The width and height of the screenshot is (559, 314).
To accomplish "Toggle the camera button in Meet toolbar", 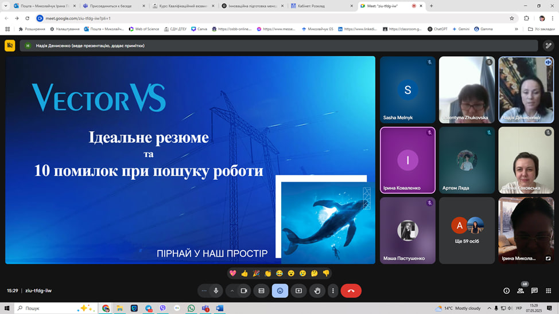I will pyautogui.click(x=244, y=291).
